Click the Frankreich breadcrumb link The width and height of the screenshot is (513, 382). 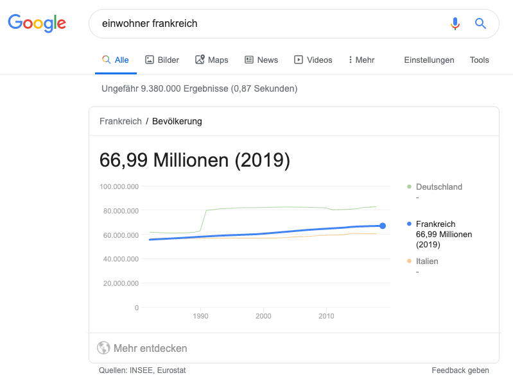pos(121,121)
